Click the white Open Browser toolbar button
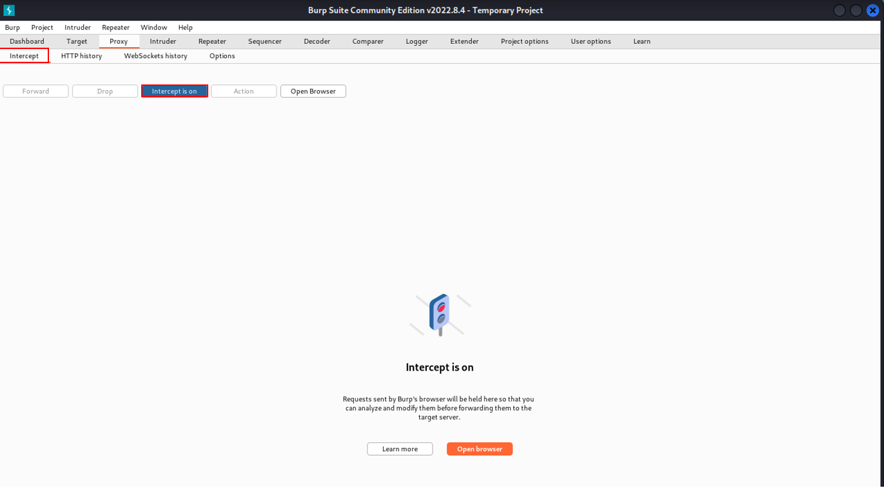The width and height of the screenshot is (884, 488). point(313,92)
